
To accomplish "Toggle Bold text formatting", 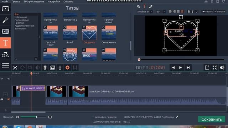I will tap(189, 12).
